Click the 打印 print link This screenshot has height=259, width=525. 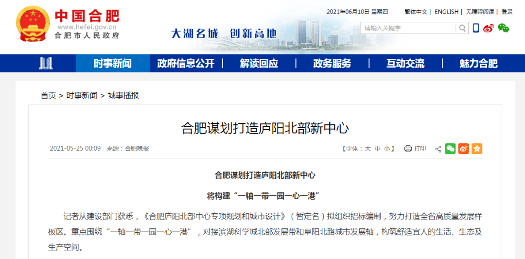coord(420,149)
